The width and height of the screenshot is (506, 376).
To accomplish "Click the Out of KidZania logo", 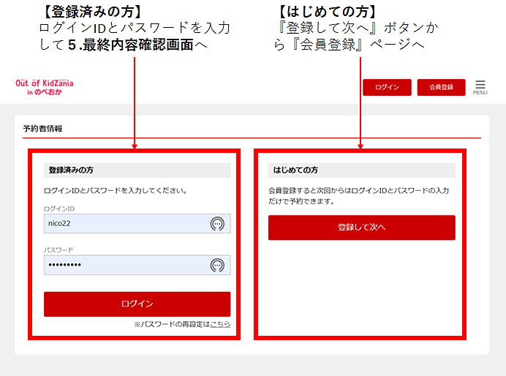I will (44, 87).
